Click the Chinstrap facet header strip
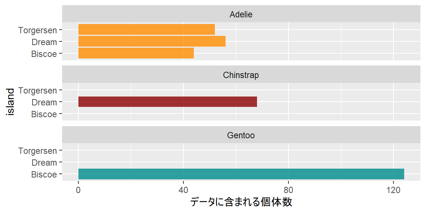Image resolution: width=426 pixels, height=213 pixels. pos(241,75)
